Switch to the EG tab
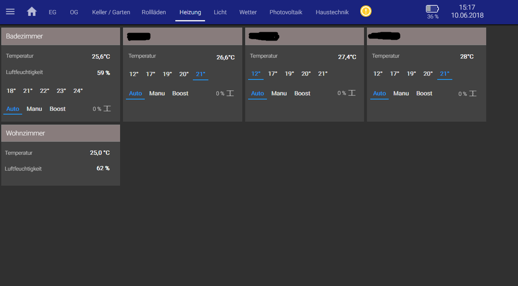 click(x=53, y=12)
